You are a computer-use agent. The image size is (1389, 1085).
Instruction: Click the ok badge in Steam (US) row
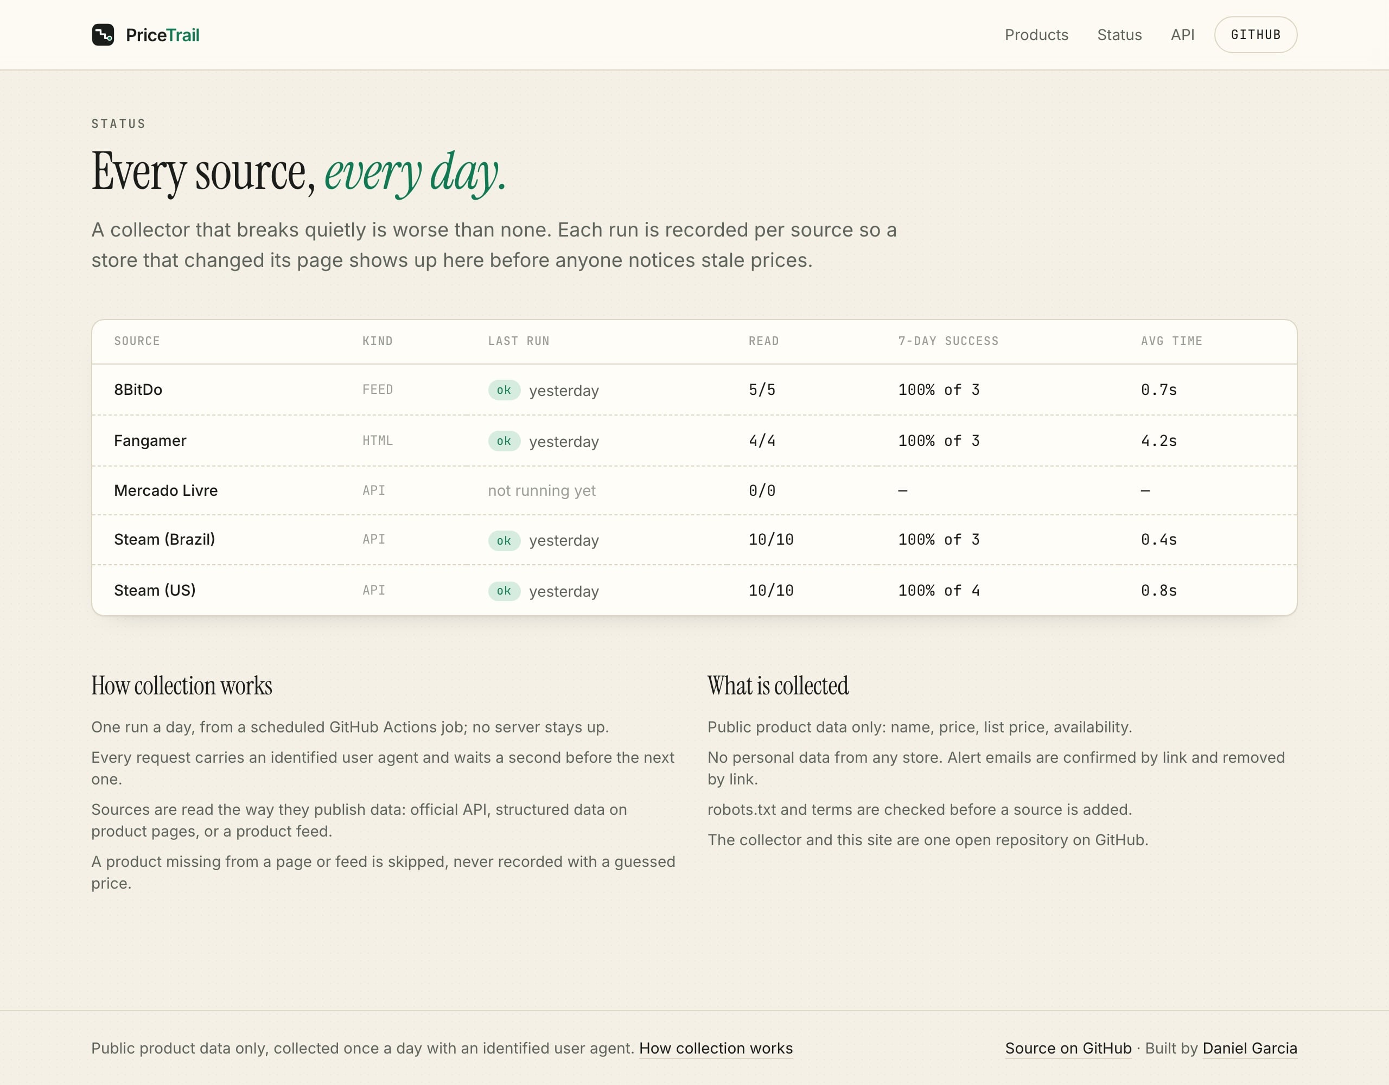(x=504, y=591)
